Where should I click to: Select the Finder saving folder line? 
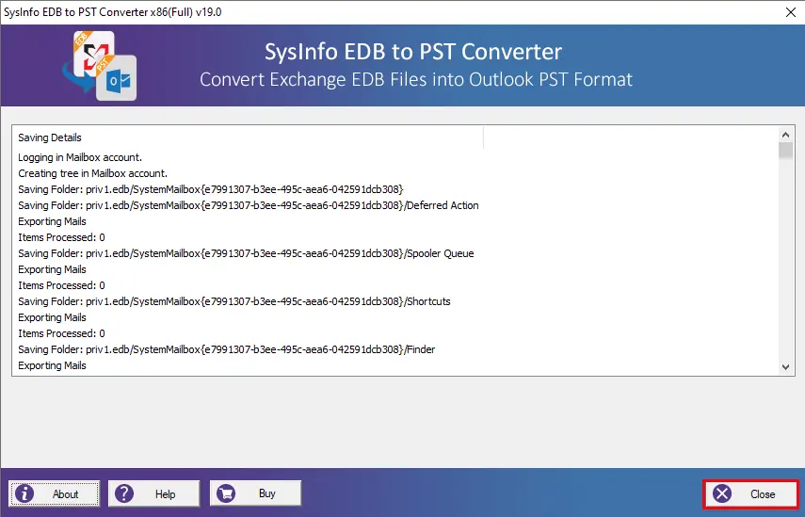coord(226,349)
